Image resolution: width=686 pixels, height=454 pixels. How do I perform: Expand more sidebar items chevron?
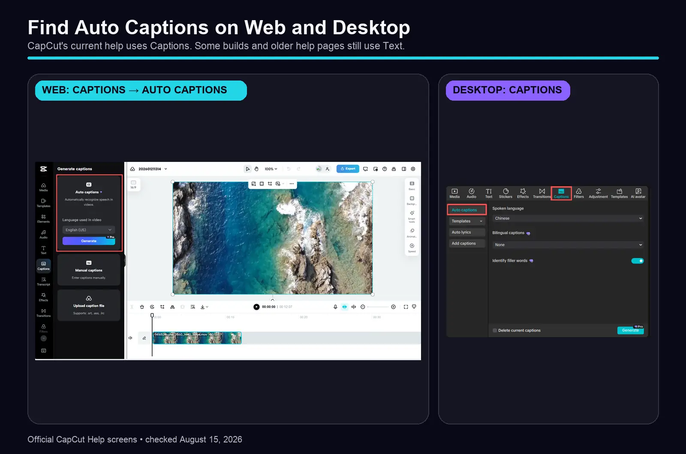(x=43, y=338)
